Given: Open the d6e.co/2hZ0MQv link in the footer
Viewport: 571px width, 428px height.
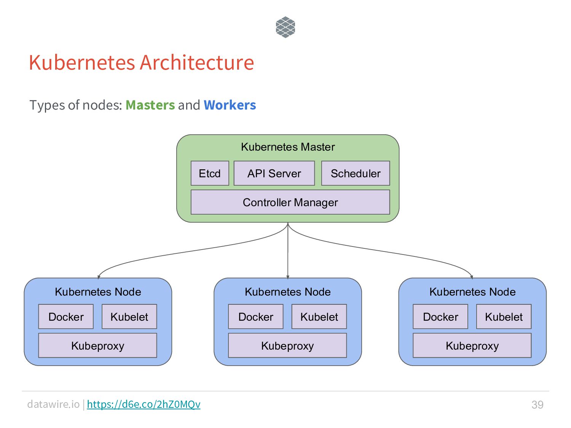Looking at the screenshot, I should click(x=144, y=404).
